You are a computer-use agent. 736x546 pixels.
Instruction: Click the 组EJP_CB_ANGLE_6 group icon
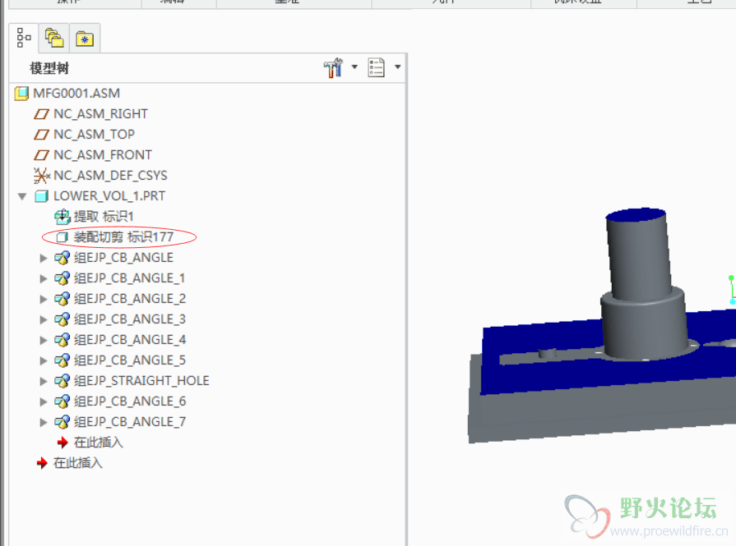tap(62, 402)
